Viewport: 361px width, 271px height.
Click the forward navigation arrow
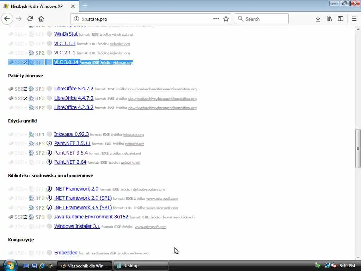point(19,19)
